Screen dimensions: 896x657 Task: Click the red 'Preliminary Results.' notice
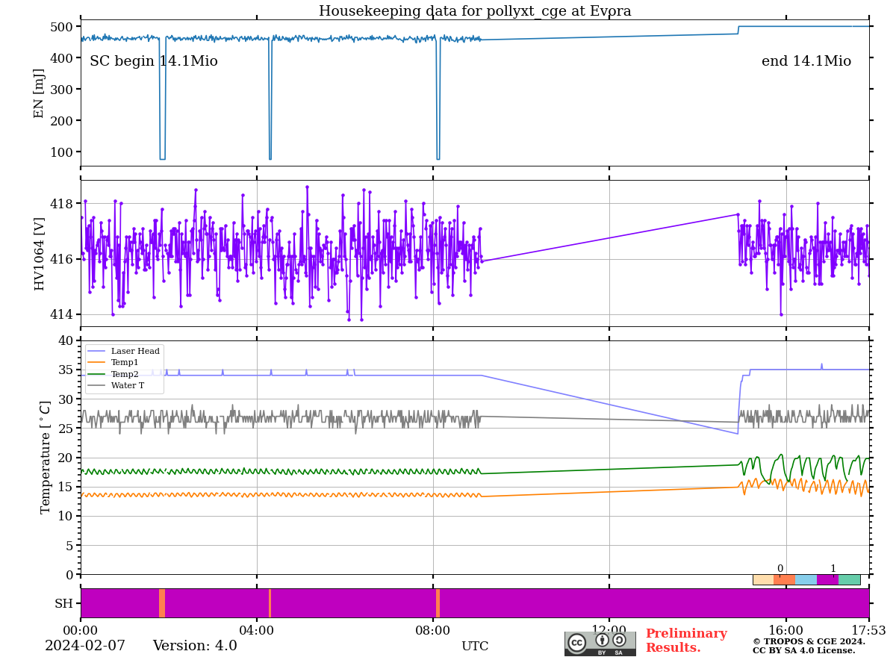pyautogui.click(x=686, y=641)
